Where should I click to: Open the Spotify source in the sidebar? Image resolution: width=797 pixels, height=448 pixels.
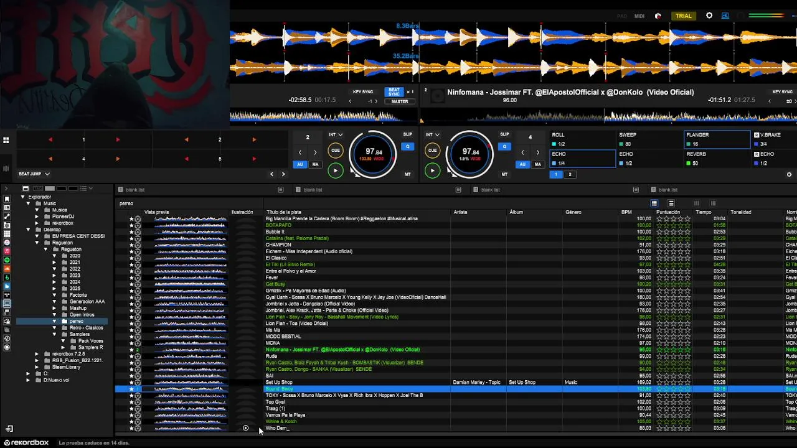point(7,259)
